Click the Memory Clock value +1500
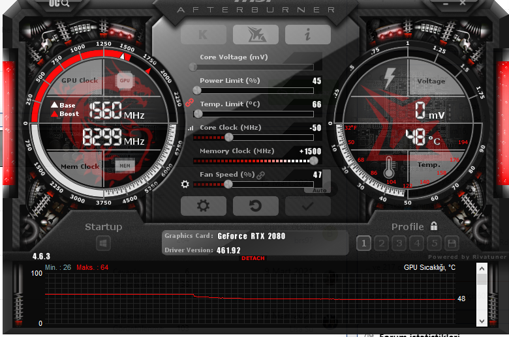This screenshot has height=337, width=509. (311, 151)
